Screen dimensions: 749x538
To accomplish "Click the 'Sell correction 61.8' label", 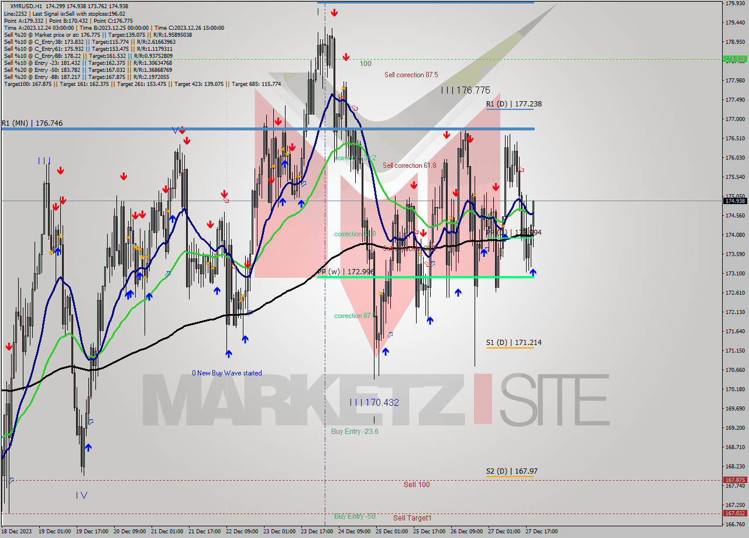I will tap(409, 165).
